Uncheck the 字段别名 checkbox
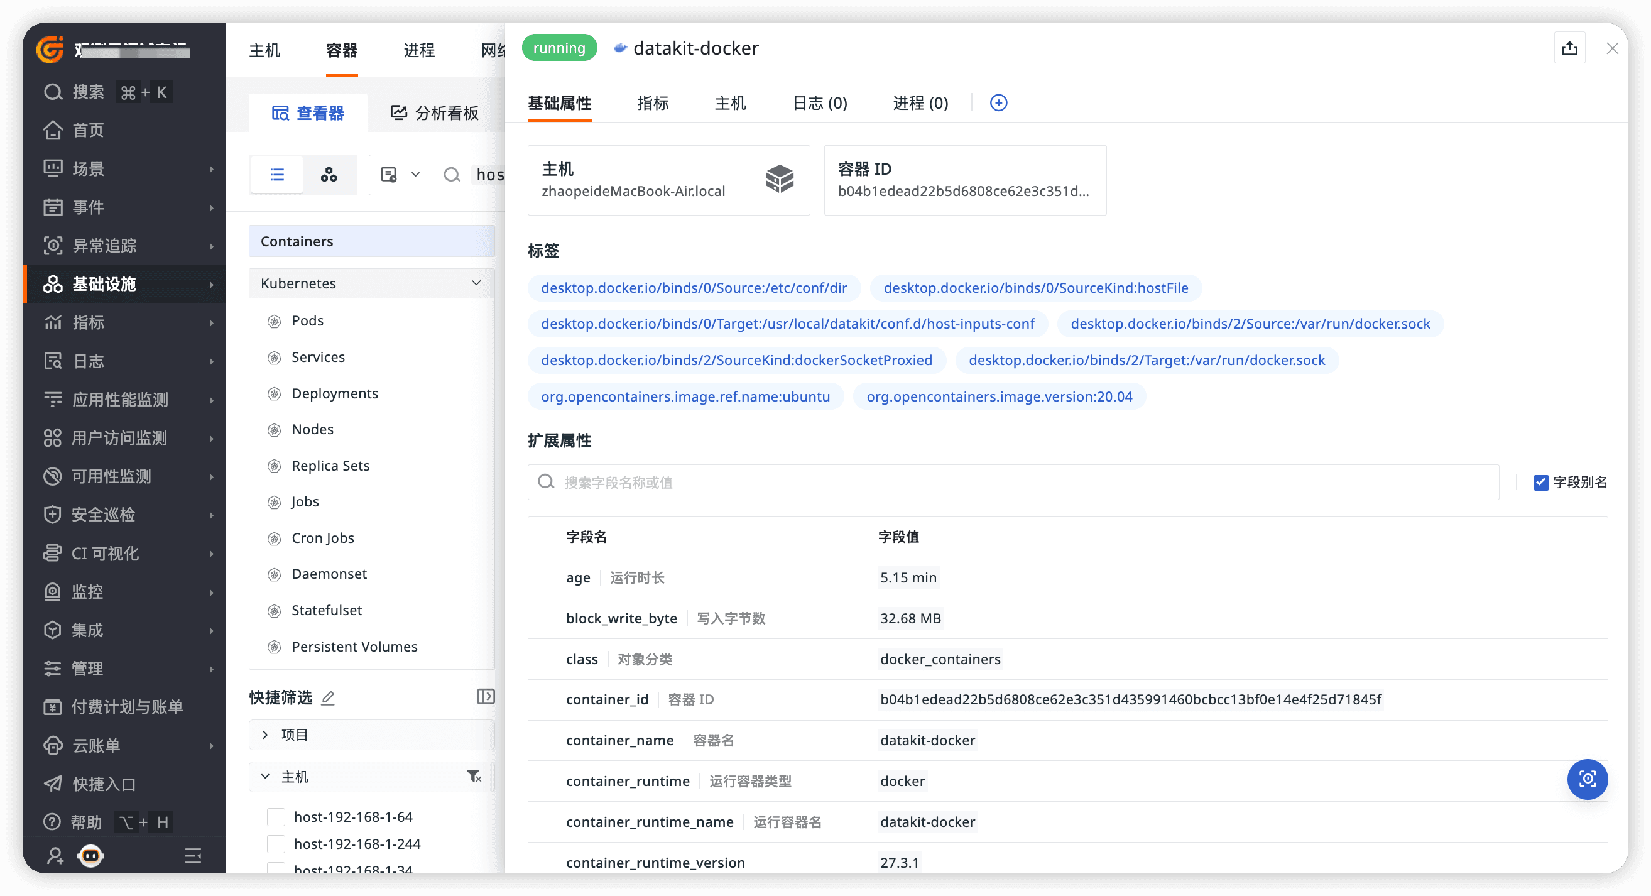1651x896 pixels. click(1541, 482)
